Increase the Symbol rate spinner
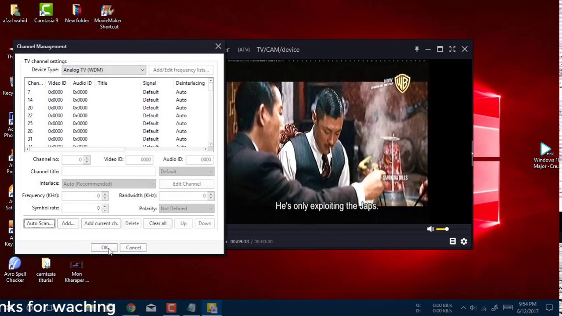The image size is (562, 316). click(104, 206)
